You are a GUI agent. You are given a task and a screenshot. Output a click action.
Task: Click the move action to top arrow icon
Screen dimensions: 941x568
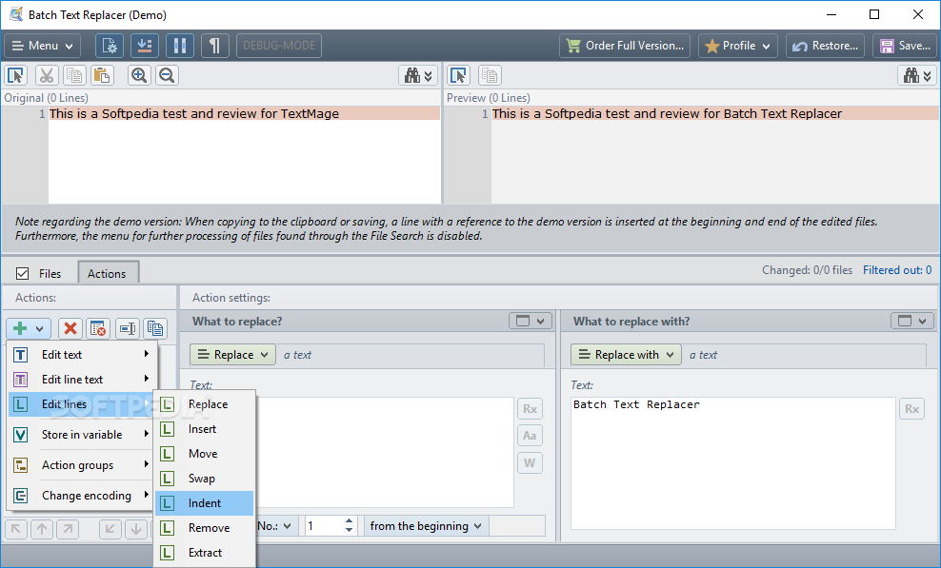coord(16,529)
